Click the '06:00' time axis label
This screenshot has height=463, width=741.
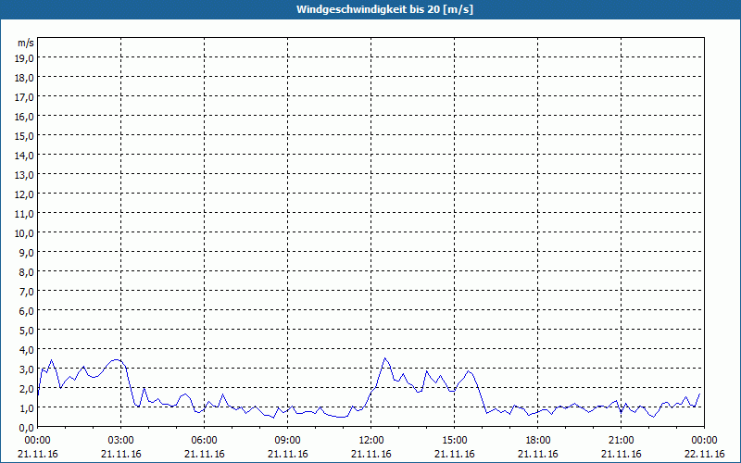tap(204, 441)
